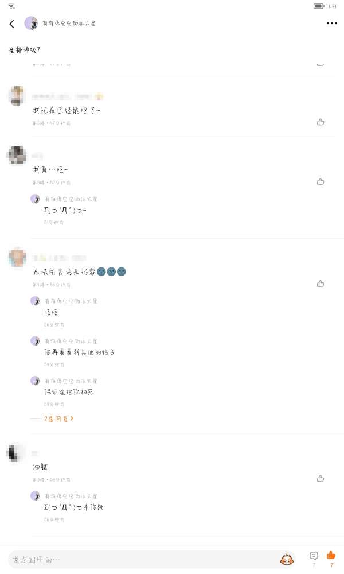Open the avatar of the "油腻" commenter
The height and width of the screenshot is (574, 344).
coord(15,453)
